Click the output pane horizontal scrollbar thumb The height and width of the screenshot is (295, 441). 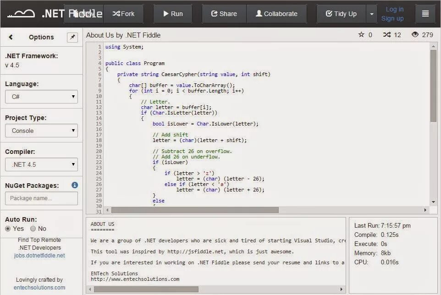[x=146, y=289]
